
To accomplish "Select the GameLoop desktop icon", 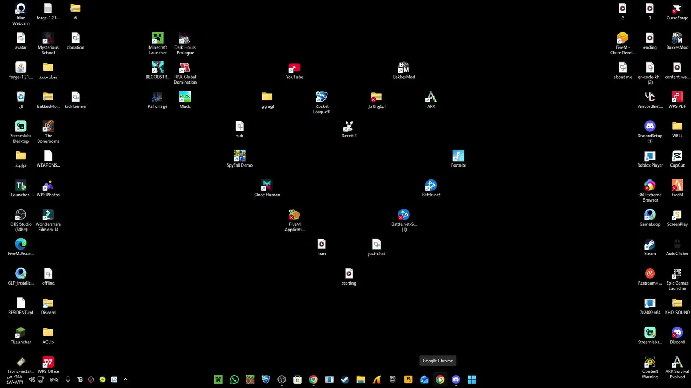I will 650,218.
